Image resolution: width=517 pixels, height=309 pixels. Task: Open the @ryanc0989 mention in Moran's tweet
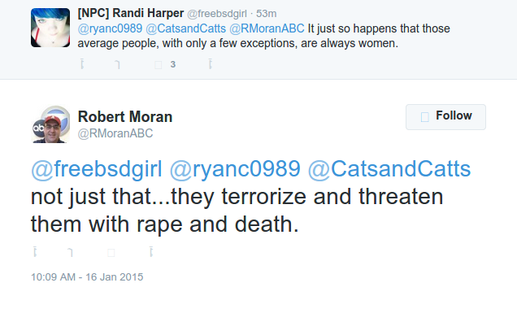click(235, 169)
